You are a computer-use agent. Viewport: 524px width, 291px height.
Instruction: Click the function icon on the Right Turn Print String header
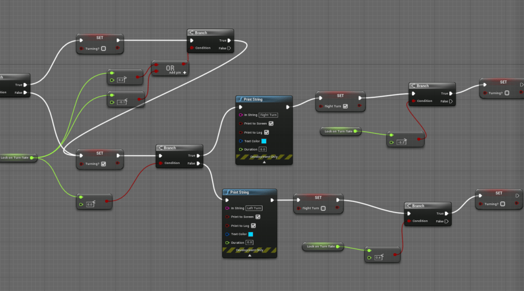pyautogui.click(x=240, y=99)
